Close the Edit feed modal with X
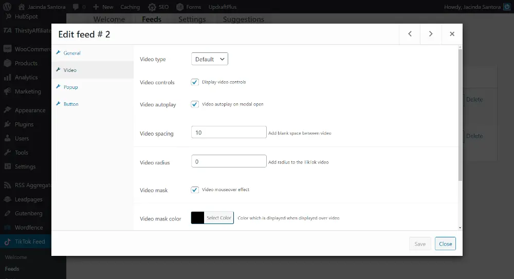This screenshot has height=279, width=514. [x=452, y=34]
